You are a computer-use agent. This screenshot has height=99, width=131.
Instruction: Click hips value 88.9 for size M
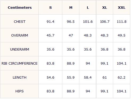71,91
